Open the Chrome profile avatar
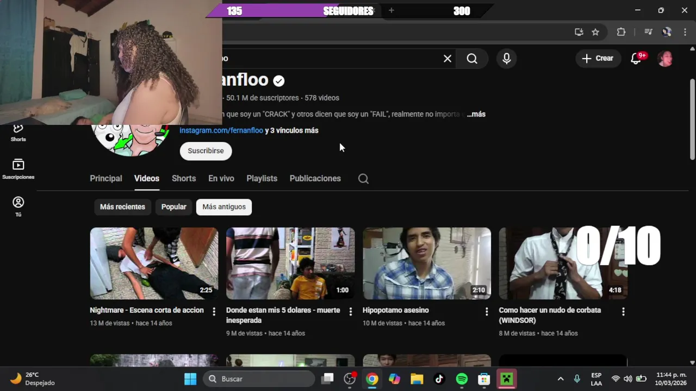Screen dimensions: 696x391 coord(667,32)
